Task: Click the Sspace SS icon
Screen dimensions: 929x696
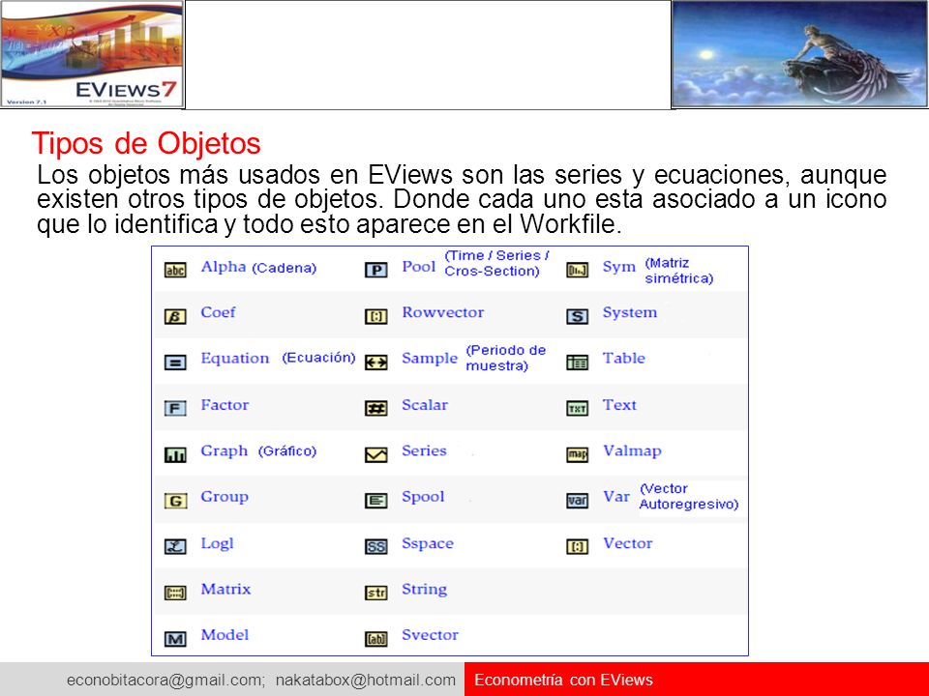Action: coord(376,546)
